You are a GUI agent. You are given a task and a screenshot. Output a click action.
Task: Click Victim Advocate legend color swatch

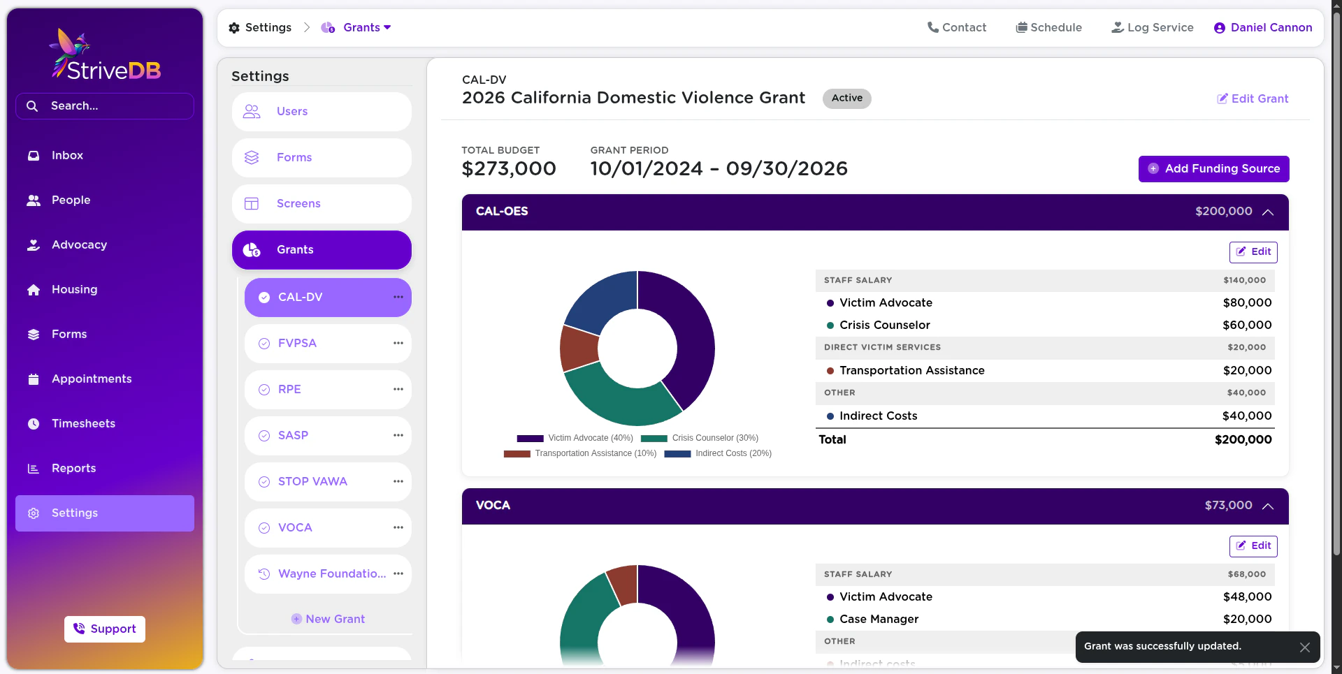(530, 439)
